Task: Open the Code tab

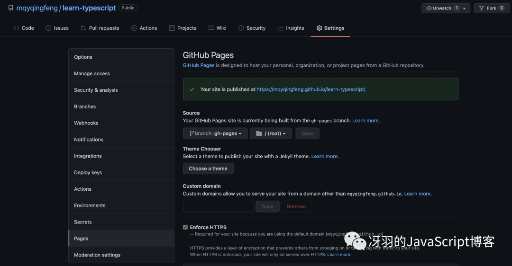Action: coord(24,28)
